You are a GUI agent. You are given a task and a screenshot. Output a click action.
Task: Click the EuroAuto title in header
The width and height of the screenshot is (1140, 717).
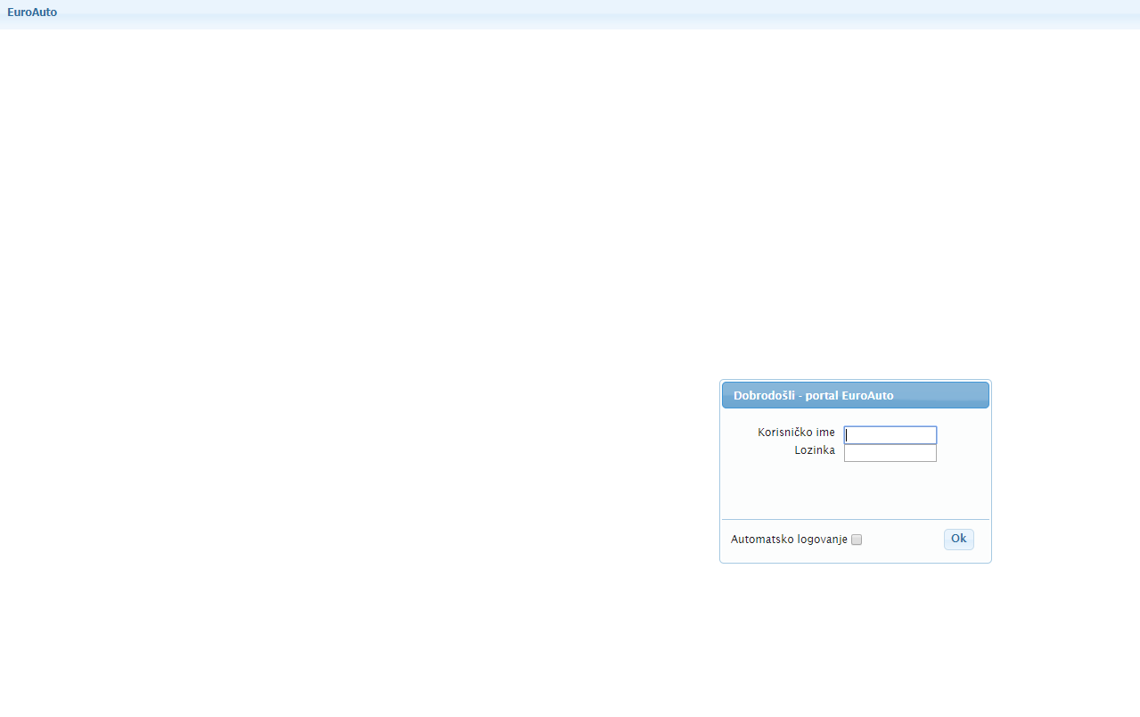(32, 12)
